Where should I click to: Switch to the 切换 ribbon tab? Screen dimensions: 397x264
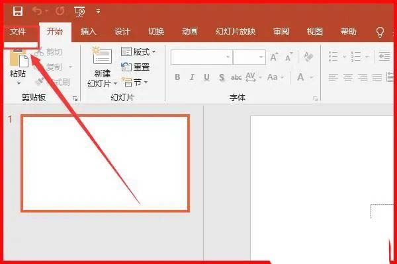coord(156,32)
